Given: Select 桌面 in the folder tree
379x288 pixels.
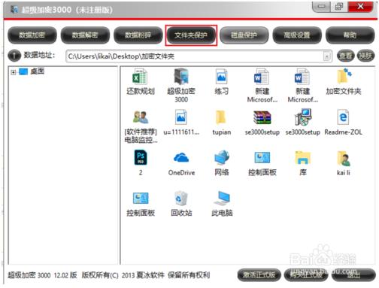Looking at the screenshot, I should coord(38,71).
